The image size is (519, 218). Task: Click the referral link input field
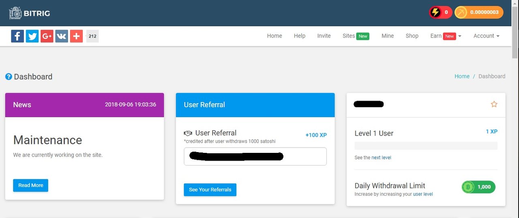255,156
